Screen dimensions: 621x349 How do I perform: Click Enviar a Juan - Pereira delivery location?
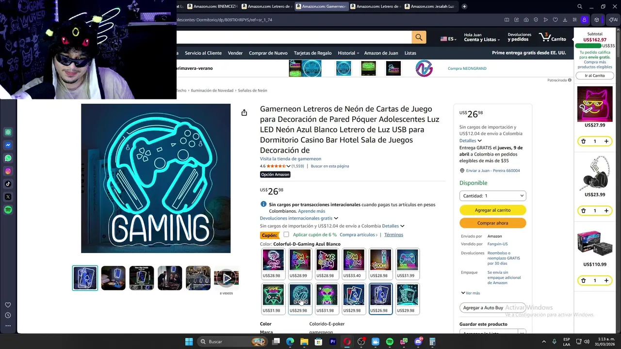(490, 171)
